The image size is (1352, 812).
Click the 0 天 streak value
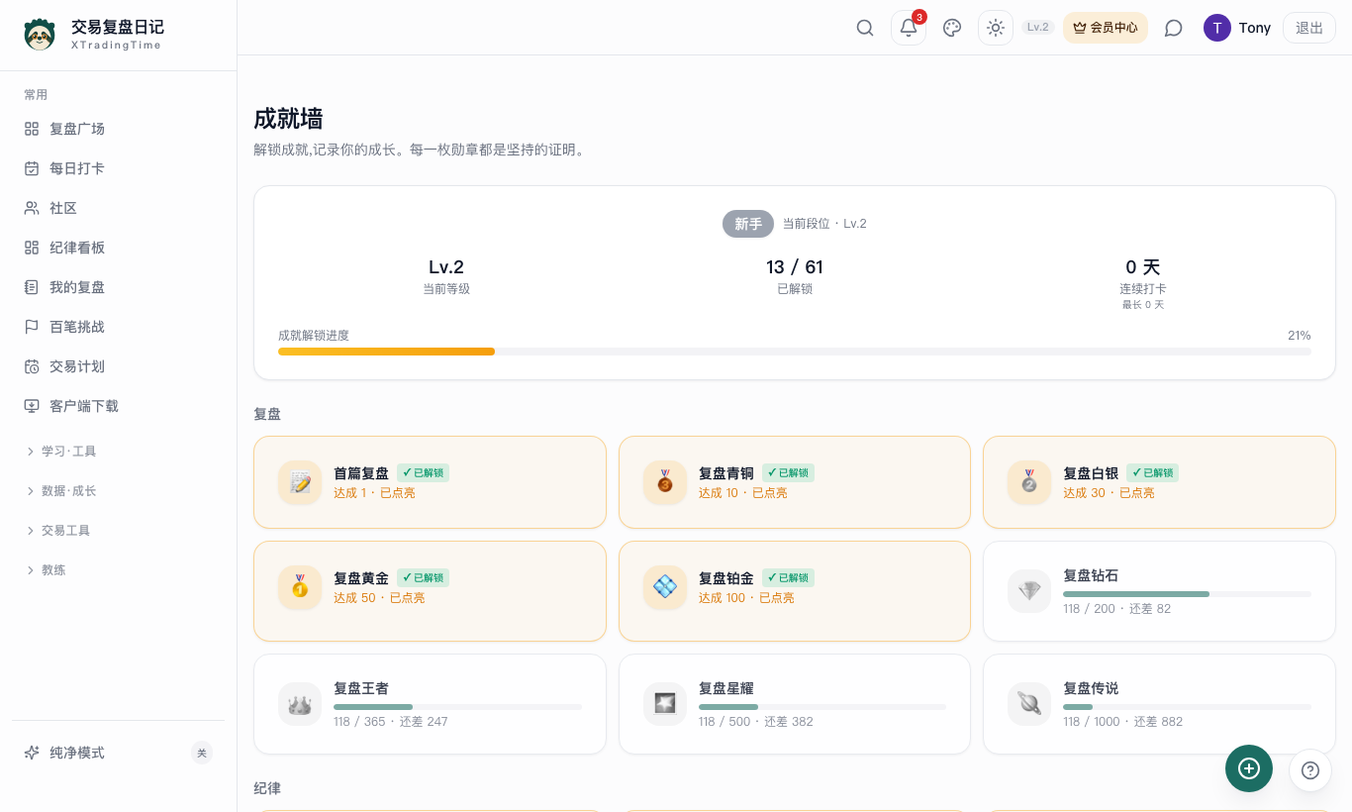point(1143,267)
